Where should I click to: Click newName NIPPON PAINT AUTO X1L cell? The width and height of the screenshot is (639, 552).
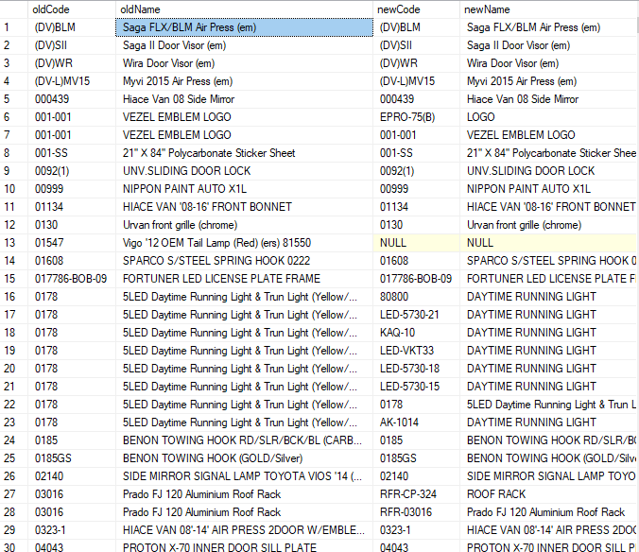click(549, 189)
